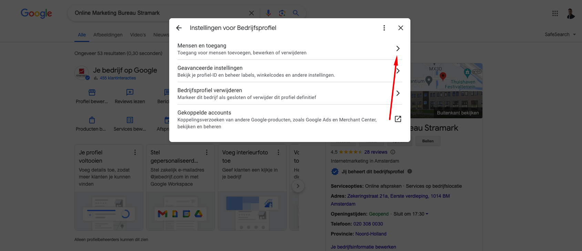
Task: Clear the search box text
Action: (252, 13)
